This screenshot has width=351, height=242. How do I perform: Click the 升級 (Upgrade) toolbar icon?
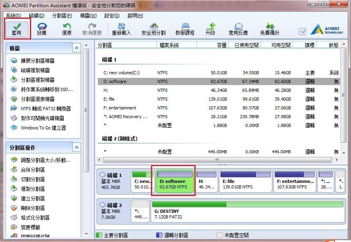click(210, 29)
